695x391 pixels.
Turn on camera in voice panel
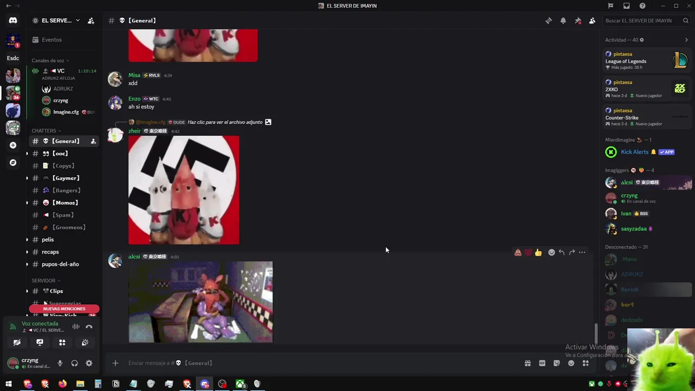click(x=17, y=343)
